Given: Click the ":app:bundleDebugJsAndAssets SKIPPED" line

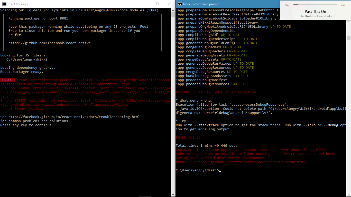Looking at the screenshot, I should point(212,76).
